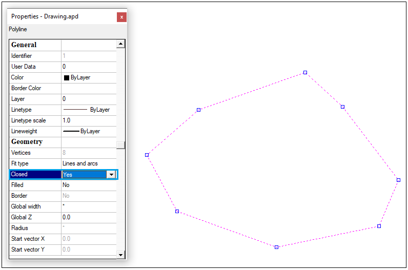Open the Closed property dropdown arrow
Image resolution: width=408 pixels, height=270 pixels.
[x=111, y=175]
